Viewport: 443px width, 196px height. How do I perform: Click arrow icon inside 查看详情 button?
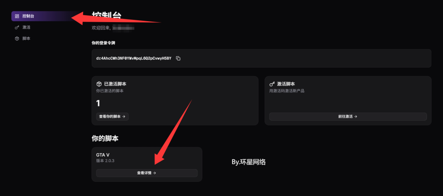point(154,173)
